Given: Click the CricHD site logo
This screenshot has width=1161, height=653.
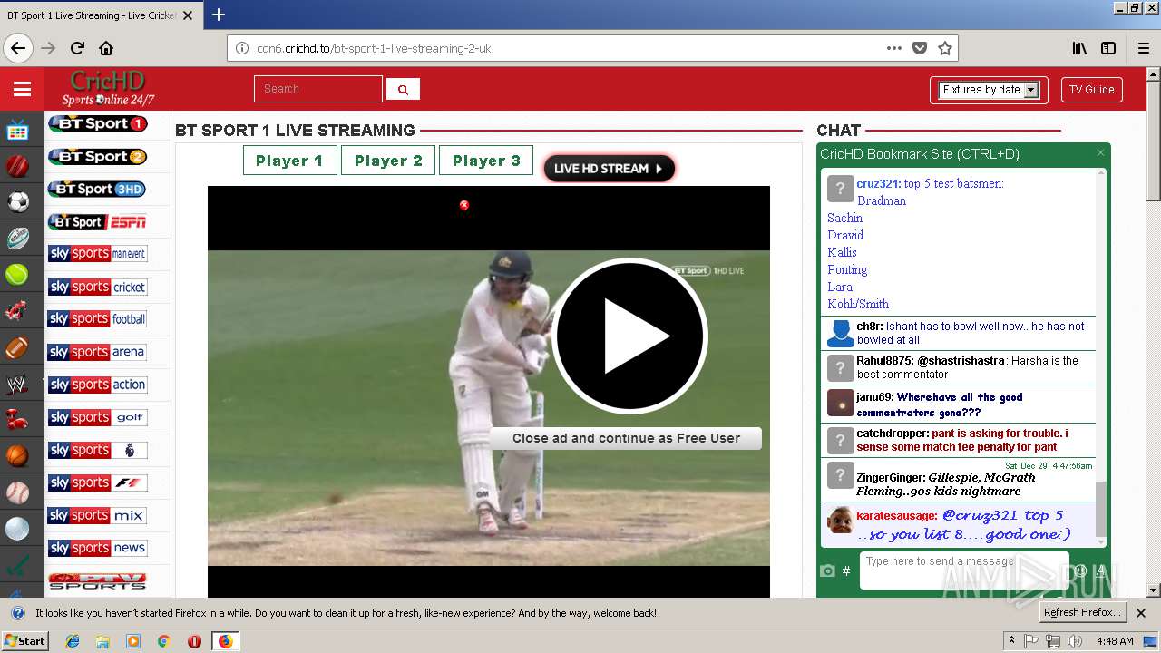Looking at the screenshot, I should coord(108,88).
